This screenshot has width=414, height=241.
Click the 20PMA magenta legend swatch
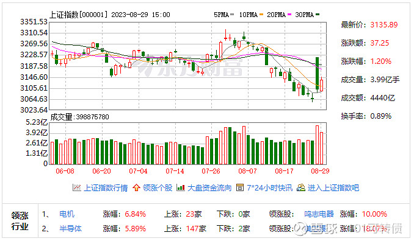(x=289, y=15)
